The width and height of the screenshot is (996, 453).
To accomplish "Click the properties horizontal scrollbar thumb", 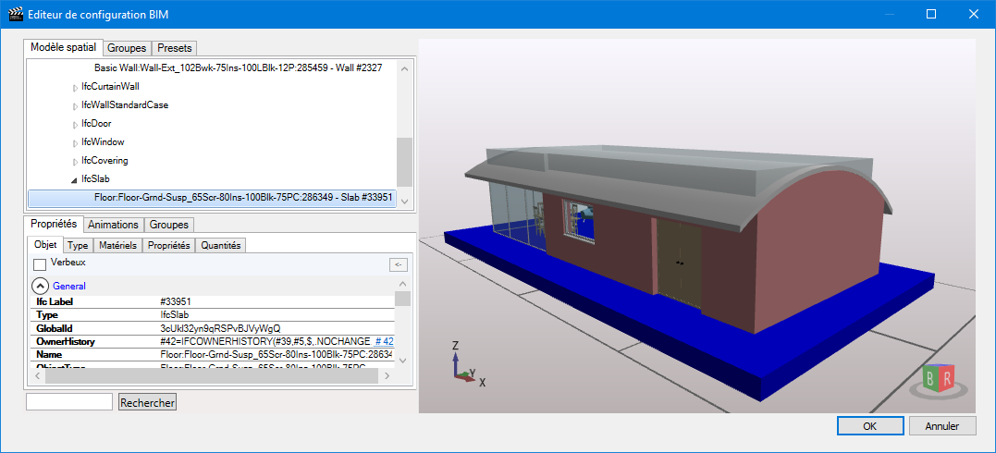I will [x=211, y=376].
